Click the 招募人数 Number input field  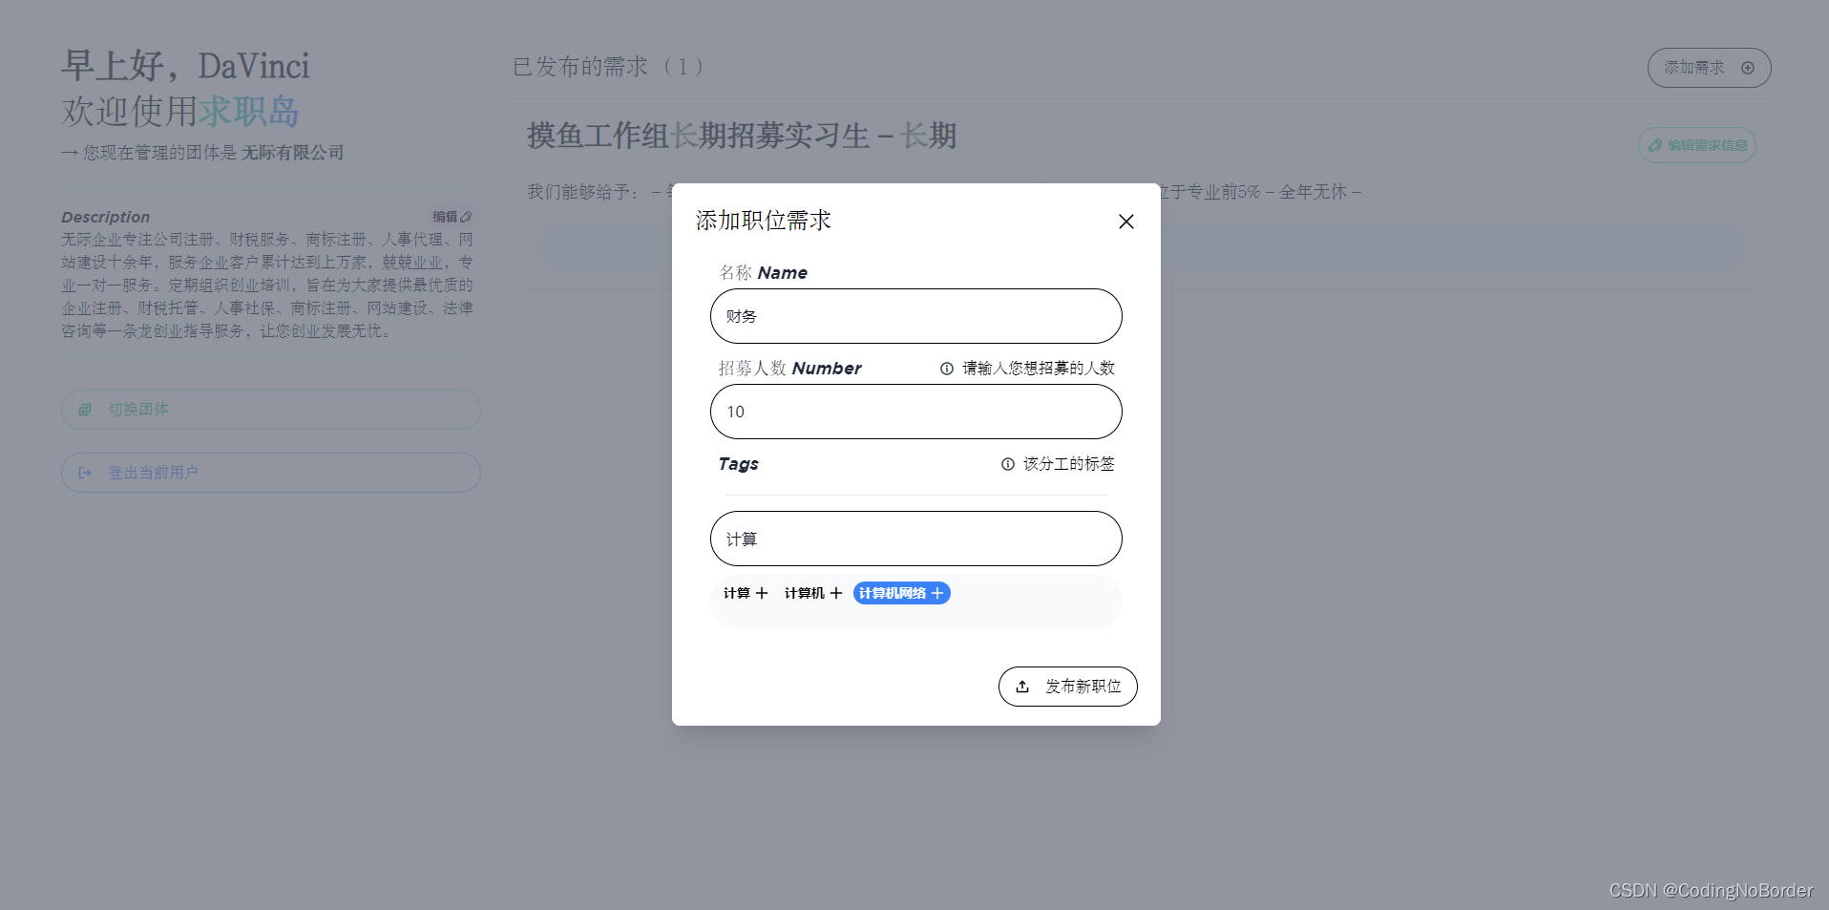[915, 412]
